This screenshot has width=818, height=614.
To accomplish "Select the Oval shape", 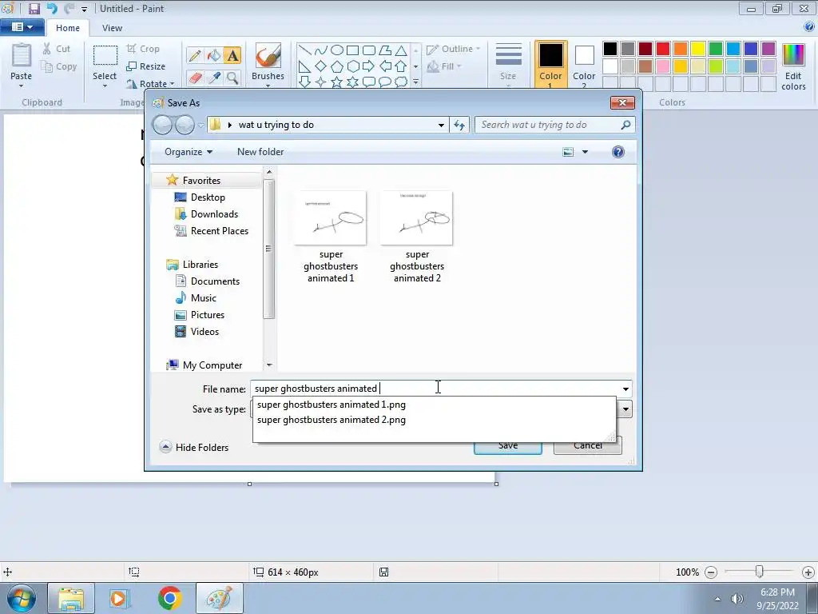I will click(x=337, y=50).
